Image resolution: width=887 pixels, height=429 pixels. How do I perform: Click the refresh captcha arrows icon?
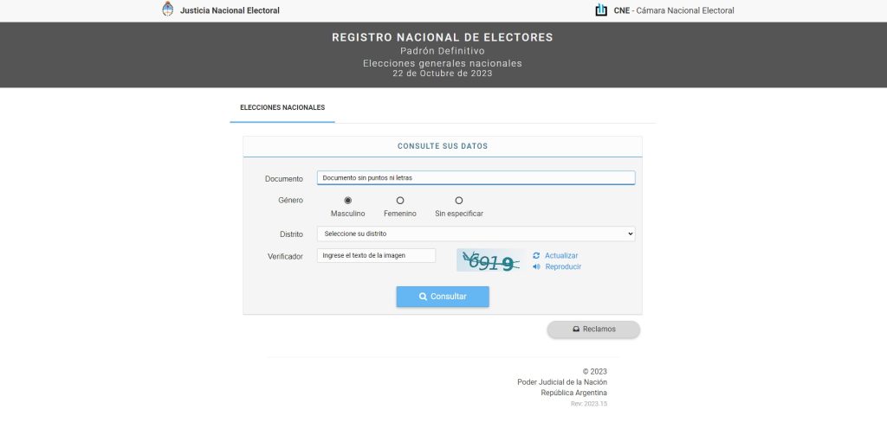click(537, 255)
